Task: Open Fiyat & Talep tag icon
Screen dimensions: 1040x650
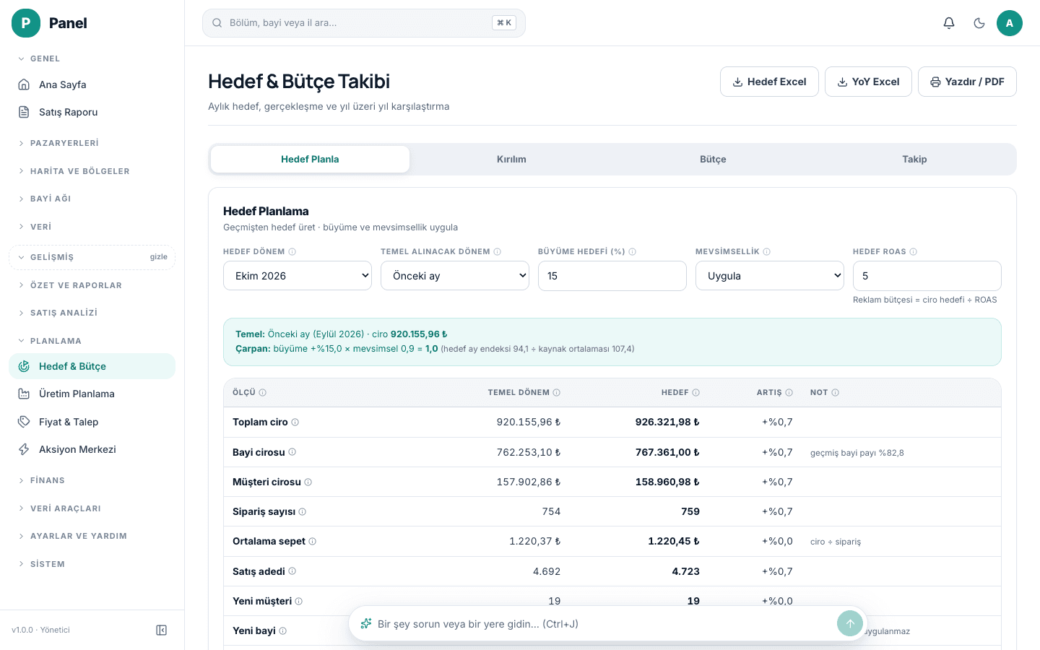Action: click(x=24, y=422)
